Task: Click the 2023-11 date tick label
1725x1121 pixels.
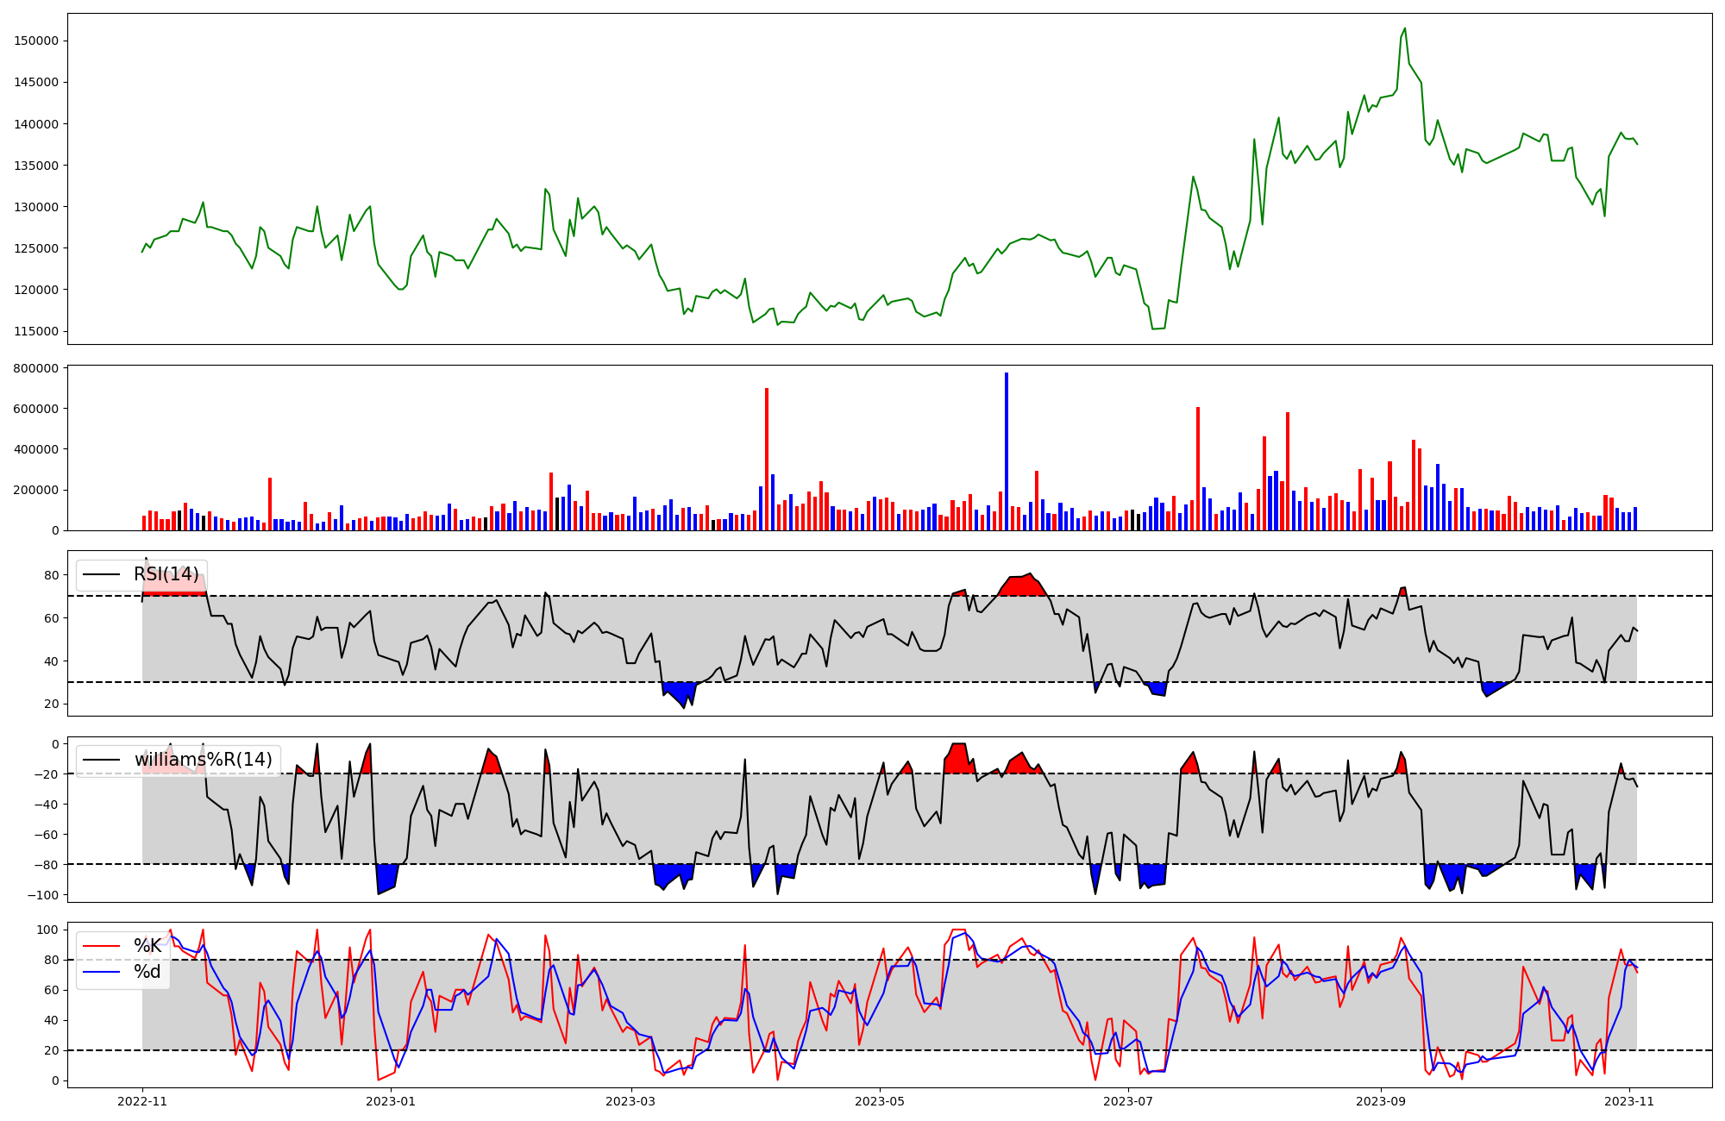Action: click(1629, 1101)
